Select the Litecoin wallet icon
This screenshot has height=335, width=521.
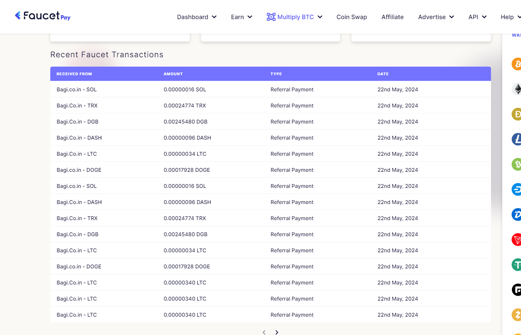coord(516,139)
